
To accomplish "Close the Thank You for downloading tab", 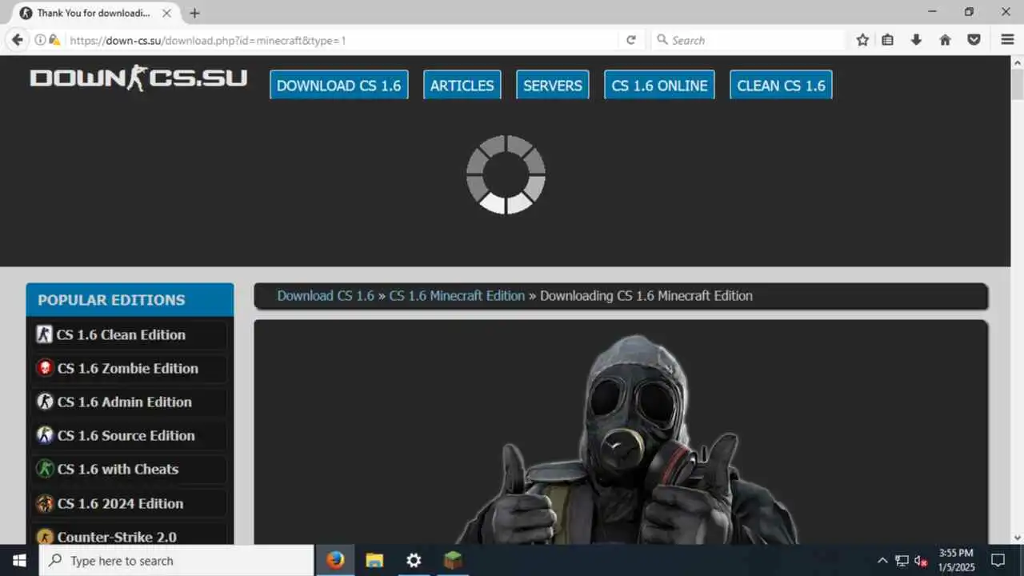I will [x=166, y=13].
